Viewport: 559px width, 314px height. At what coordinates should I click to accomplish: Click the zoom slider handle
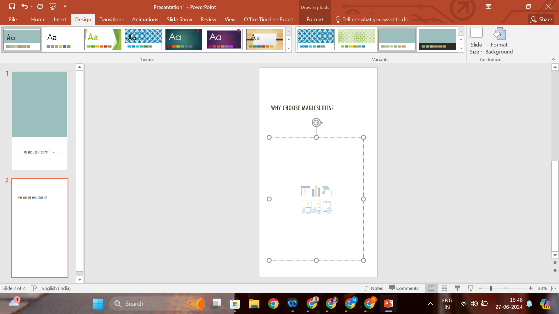[x=491, y=288]
